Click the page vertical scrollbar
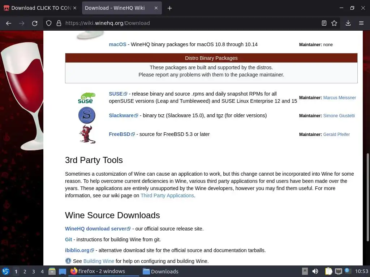This screenshot has width=370, height=277. 367,197
